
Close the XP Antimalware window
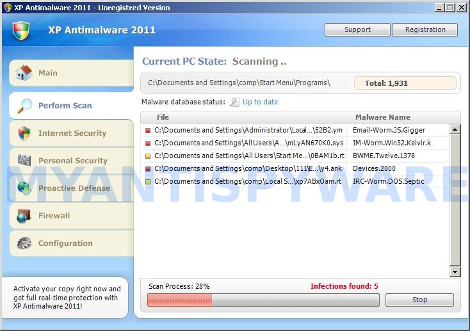(461, 8)
